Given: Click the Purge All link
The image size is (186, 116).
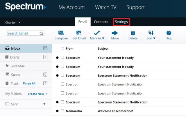Looking at the screenshot, I should 29,84.
